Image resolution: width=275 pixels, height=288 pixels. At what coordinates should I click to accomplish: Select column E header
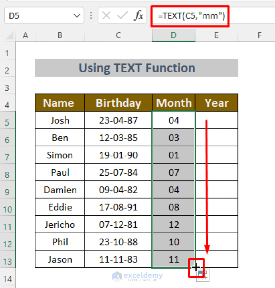(217, 35)
